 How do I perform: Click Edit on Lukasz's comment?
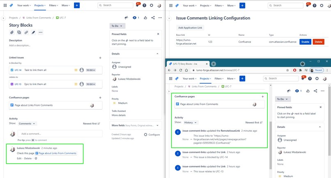pyautogui.click(x=19, y=158)
